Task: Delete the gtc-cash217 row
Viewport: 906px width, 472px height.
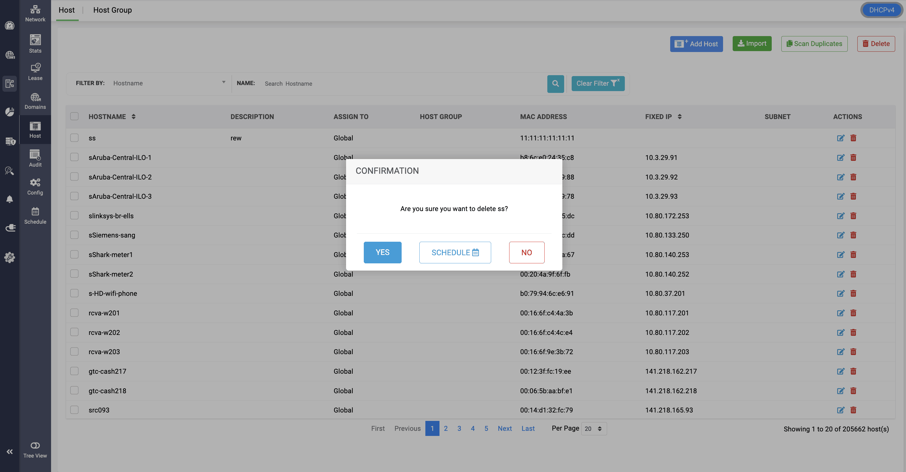Action: tap(853, 371)
